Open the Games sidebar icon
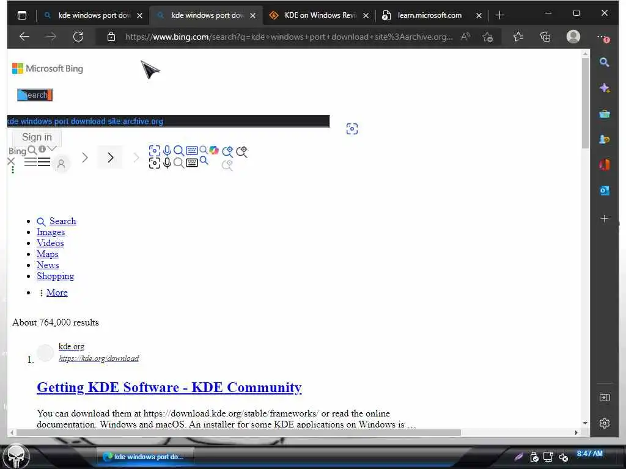Viewport: 626px width, 469px height. point(605,140)
